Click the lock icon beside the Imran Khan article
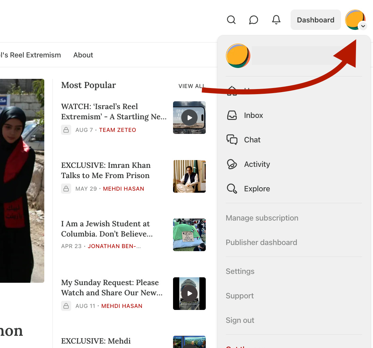Viewport: 373px width, 348px height. click(66, 189)
